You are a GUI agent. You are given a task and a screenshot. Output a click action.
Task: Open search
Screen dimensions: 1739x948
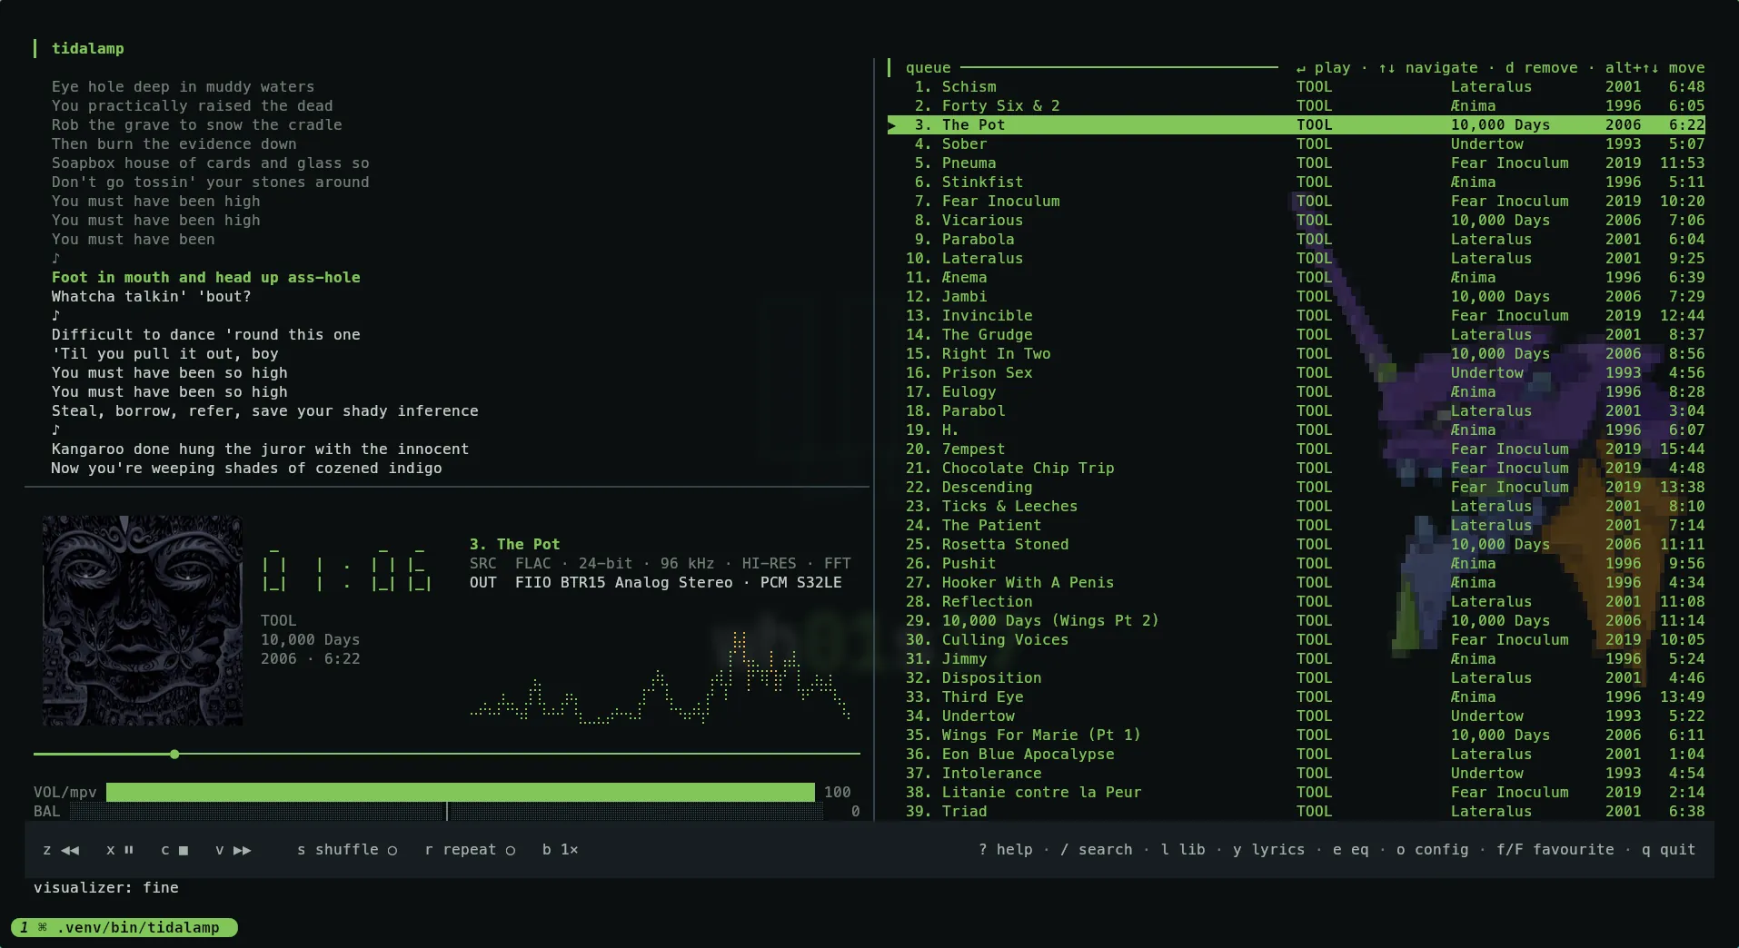pos(1096,850)
